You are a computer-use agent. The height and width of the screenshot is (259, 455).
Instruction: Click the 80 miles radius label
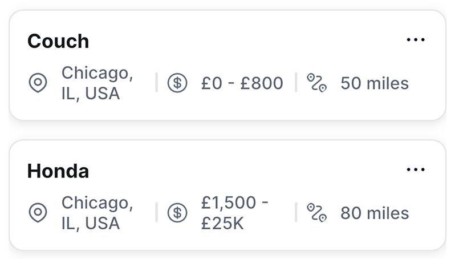pyautogui.click(x=375, y=213)
